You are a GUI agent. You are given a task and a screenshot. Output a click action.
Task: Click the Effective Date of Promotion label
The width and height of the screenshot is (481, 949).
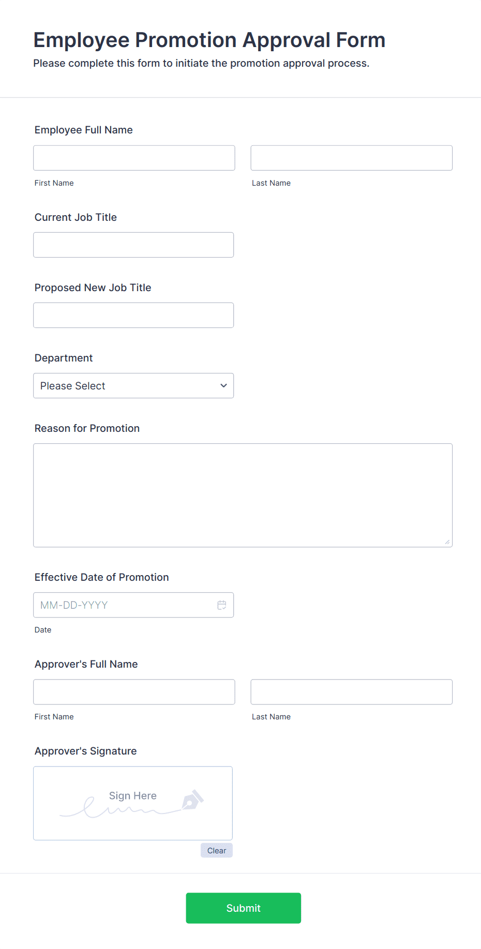[x=101, y=577]
